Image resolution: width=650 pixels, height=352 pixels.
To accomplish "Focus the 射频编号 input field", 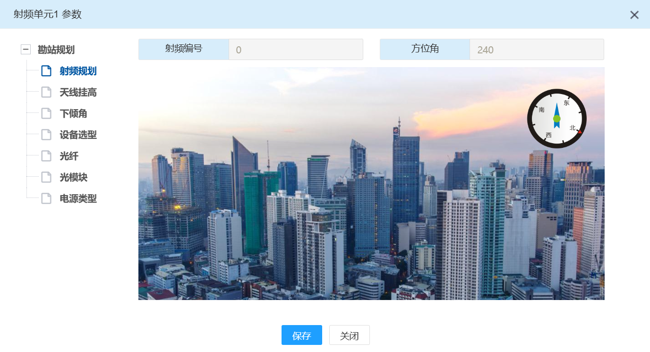I will tap(296, 50).
